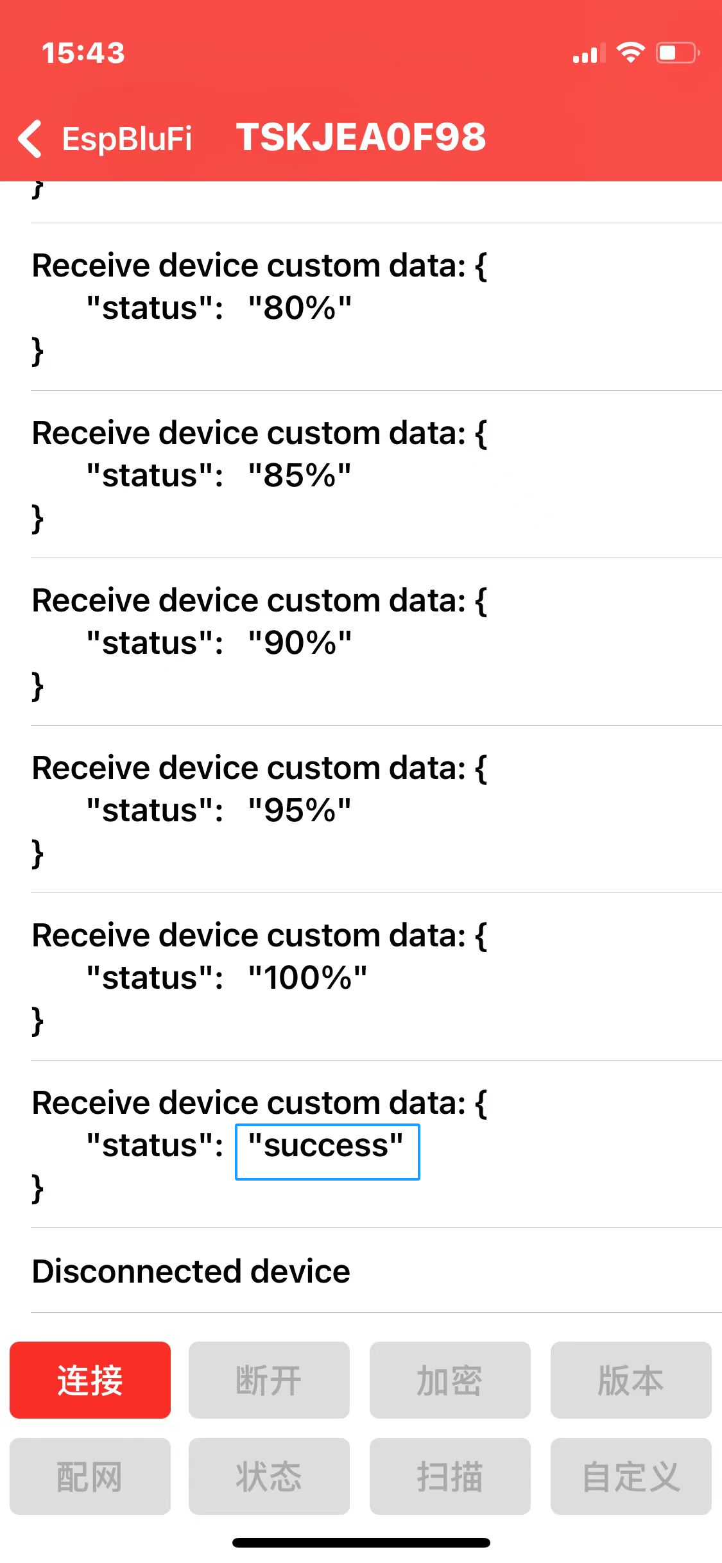Tap the 自定义 custom data button
The image size is (722, 1563).
click(x=630, y=1476)
